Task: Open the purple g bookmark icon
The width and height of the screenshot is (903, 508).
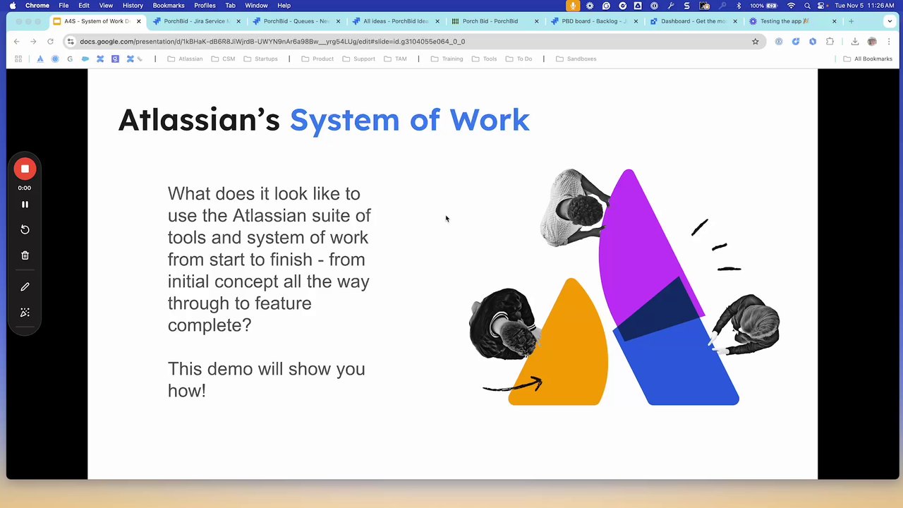Action: pos(115,59)
